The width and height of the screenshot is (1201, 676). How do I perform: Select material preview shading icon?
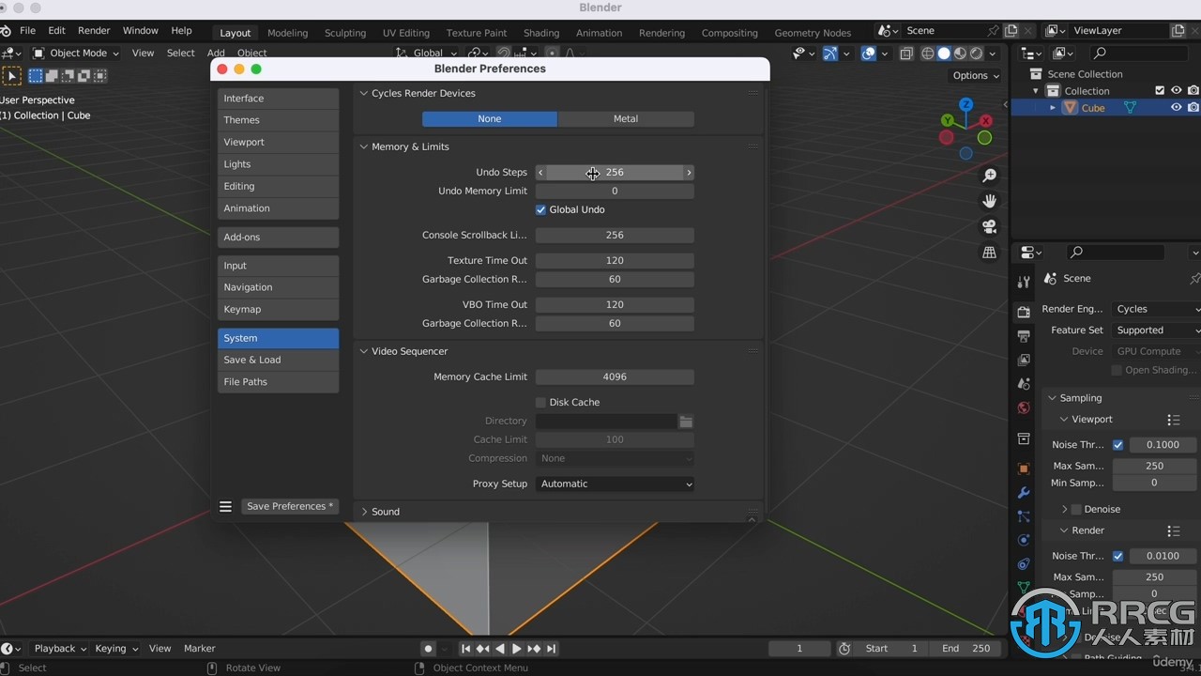pos(960,54)
